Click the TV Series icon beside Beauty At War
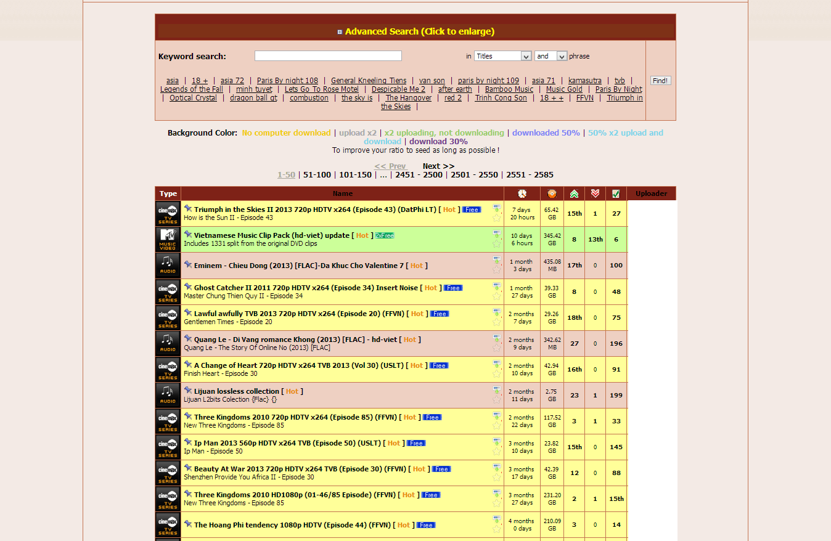 (168, 473)
